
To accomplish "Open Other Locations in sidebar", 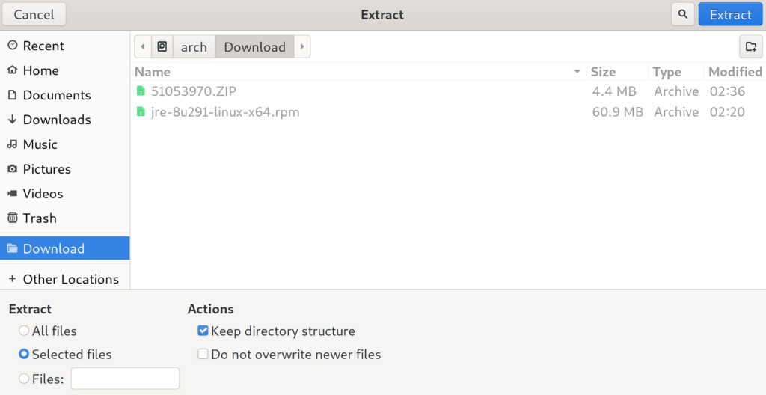I will coord(70,279).
